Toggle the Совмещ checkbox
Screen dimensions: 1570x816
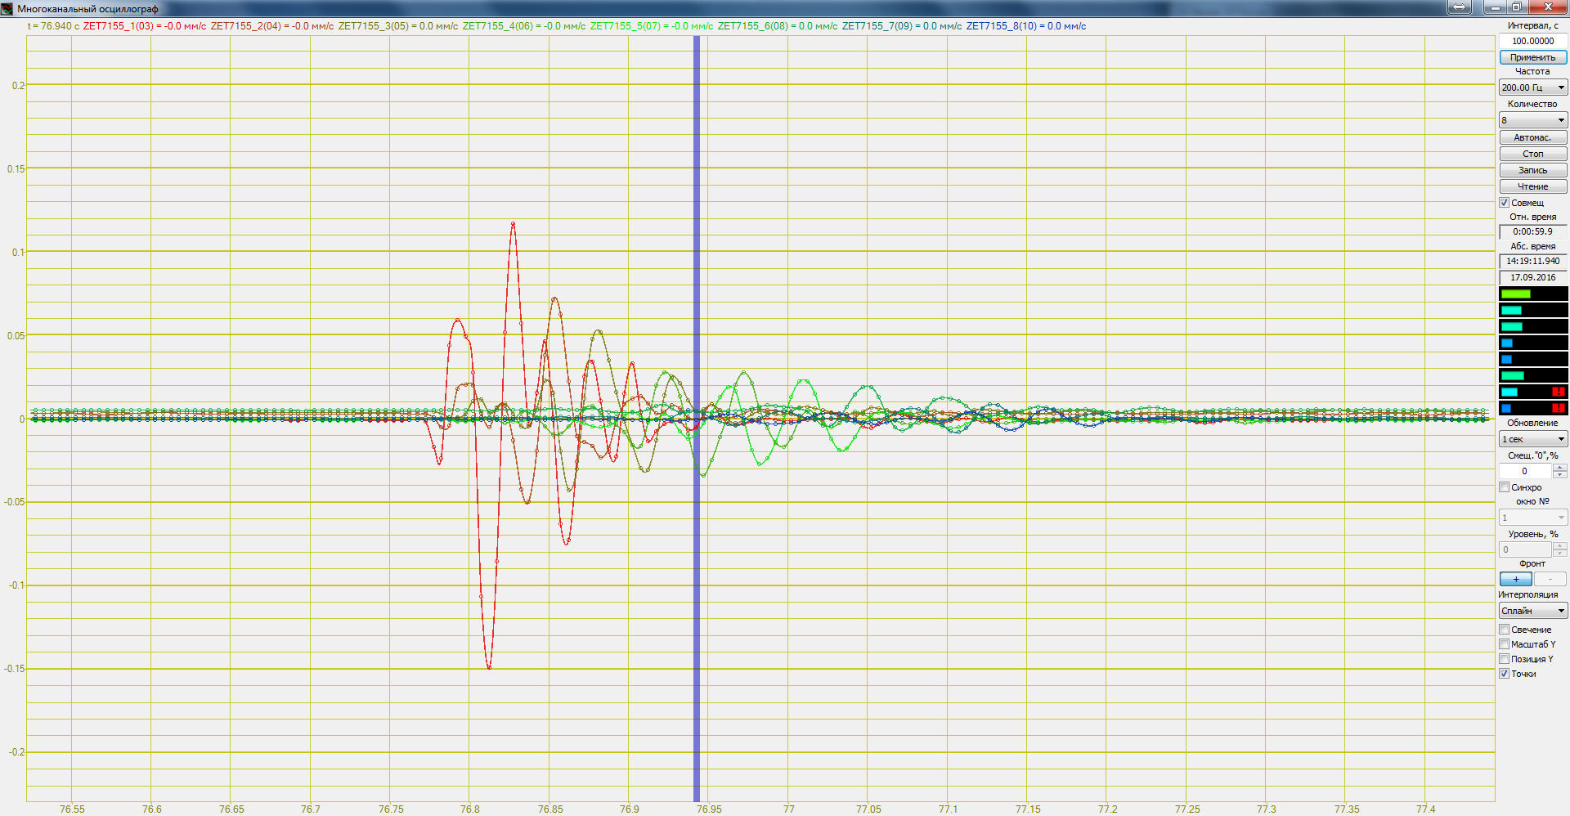[x=1504, y=203]
